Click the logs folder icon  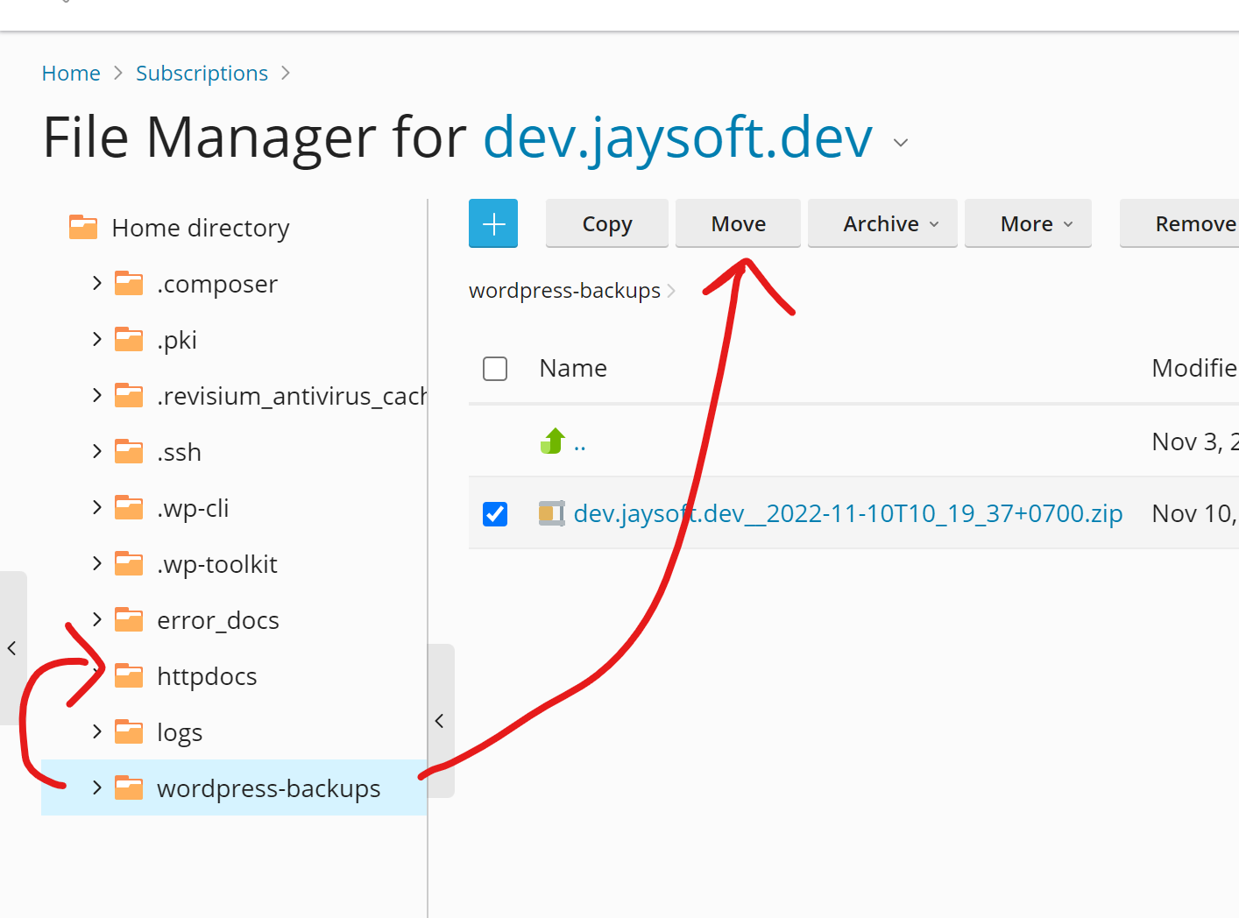coord(129,732)
